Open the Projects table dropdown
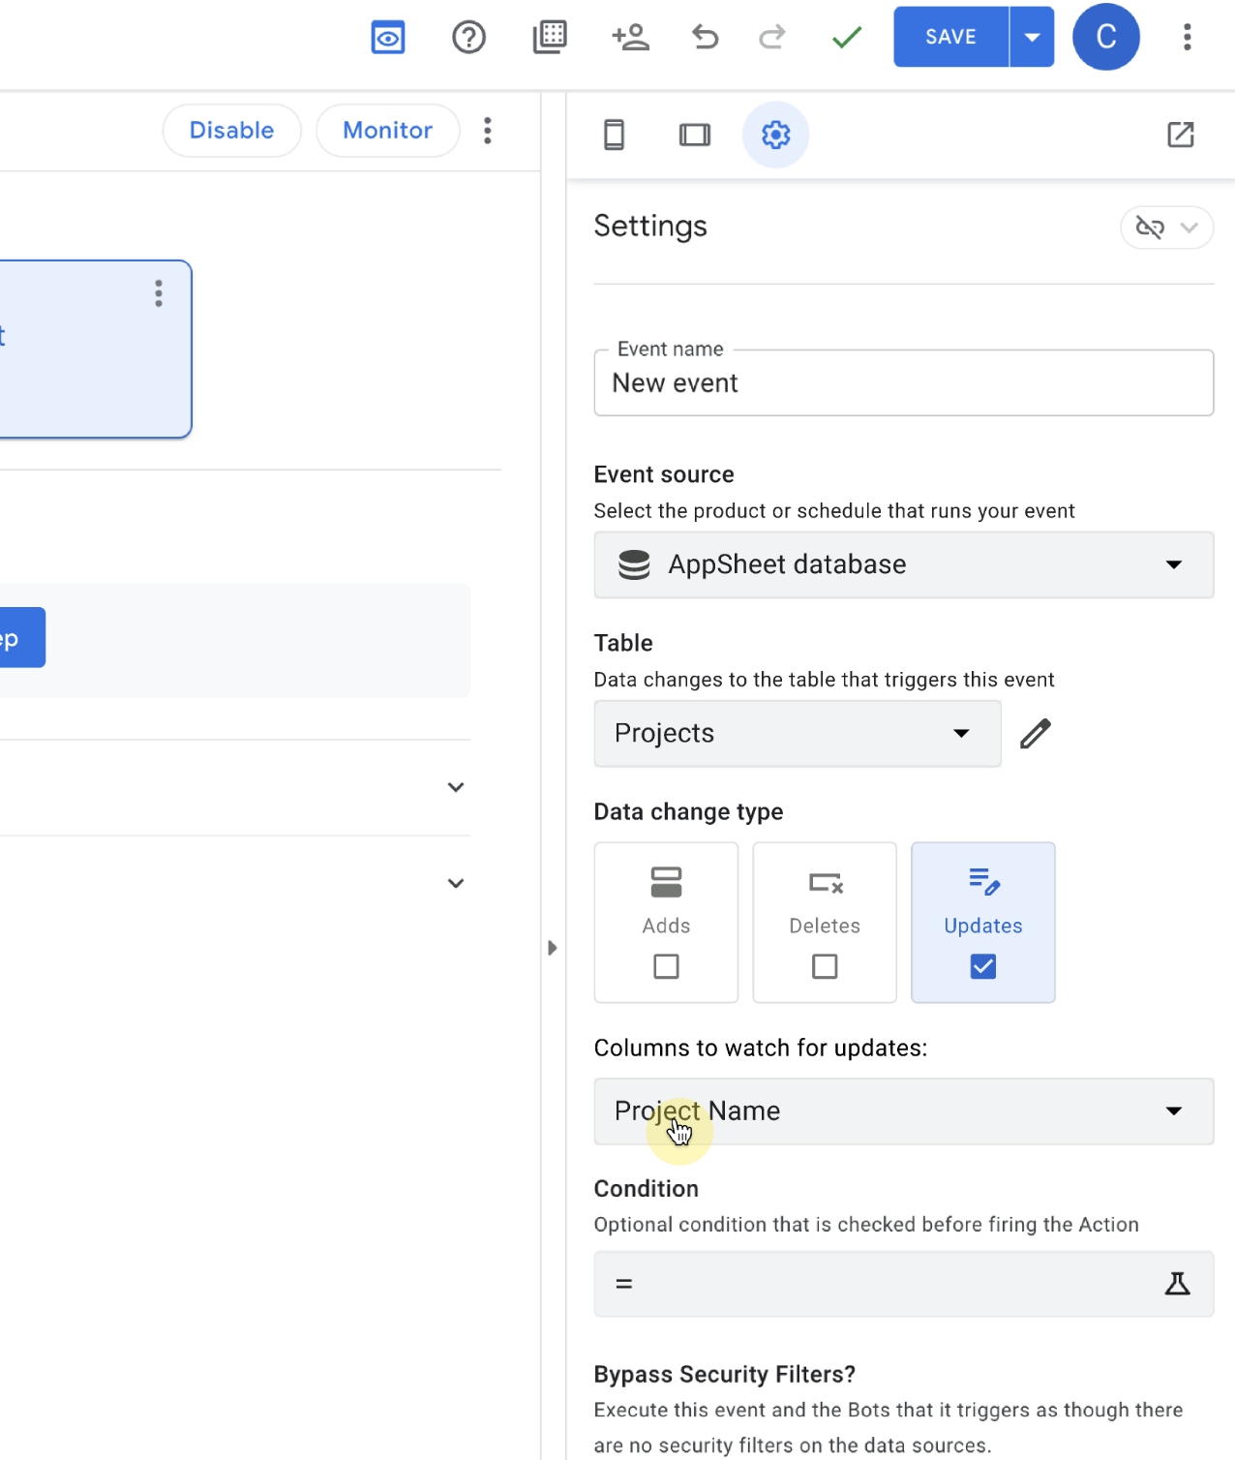 (798, 734)
